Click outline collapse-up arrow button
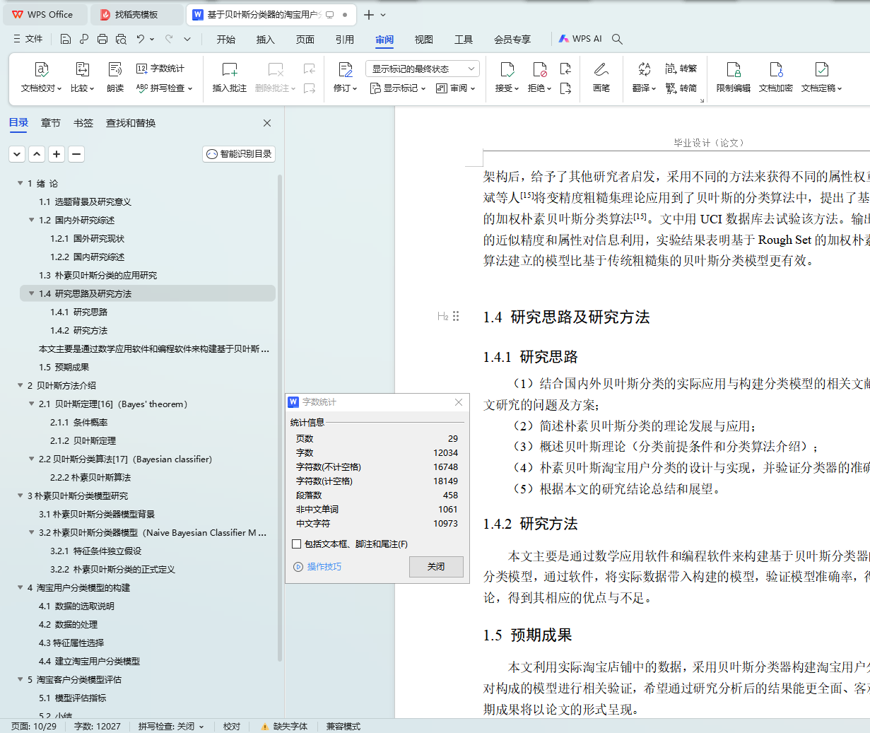This screenshot has height=733, width=870. point(37,154)
